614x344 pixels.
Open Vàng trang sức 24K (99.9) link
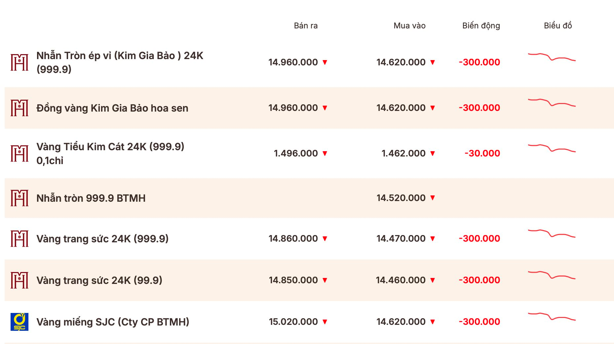99,280
